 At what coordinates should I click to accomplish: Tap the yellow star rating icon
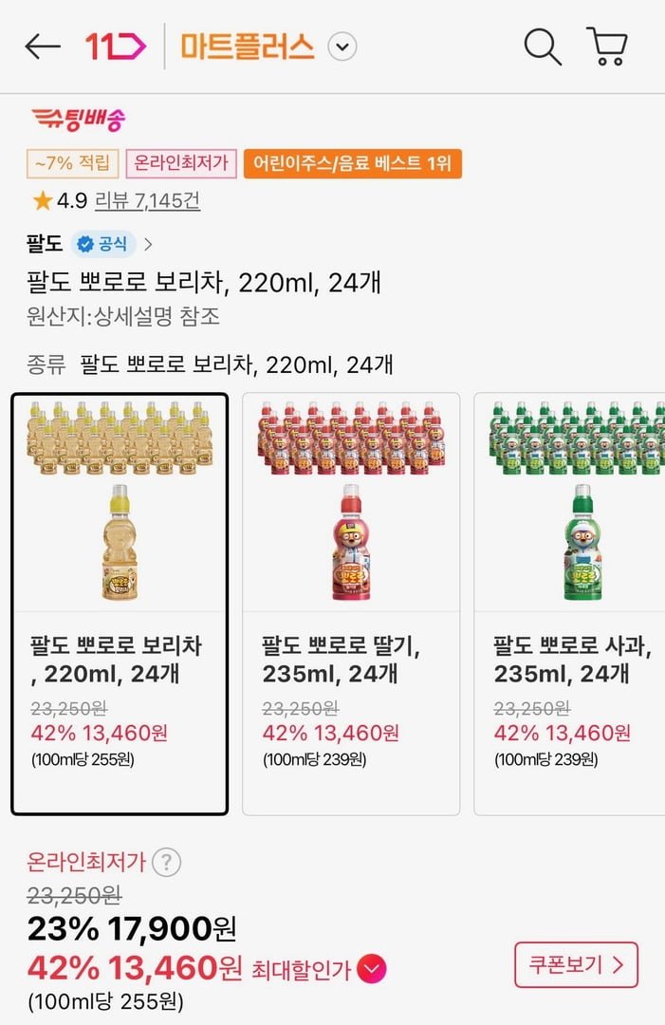(42, 200)
